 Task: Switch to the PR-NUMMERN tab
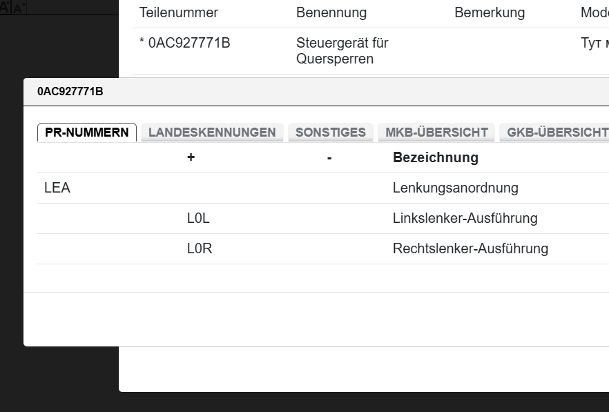(x=87, y=133)
